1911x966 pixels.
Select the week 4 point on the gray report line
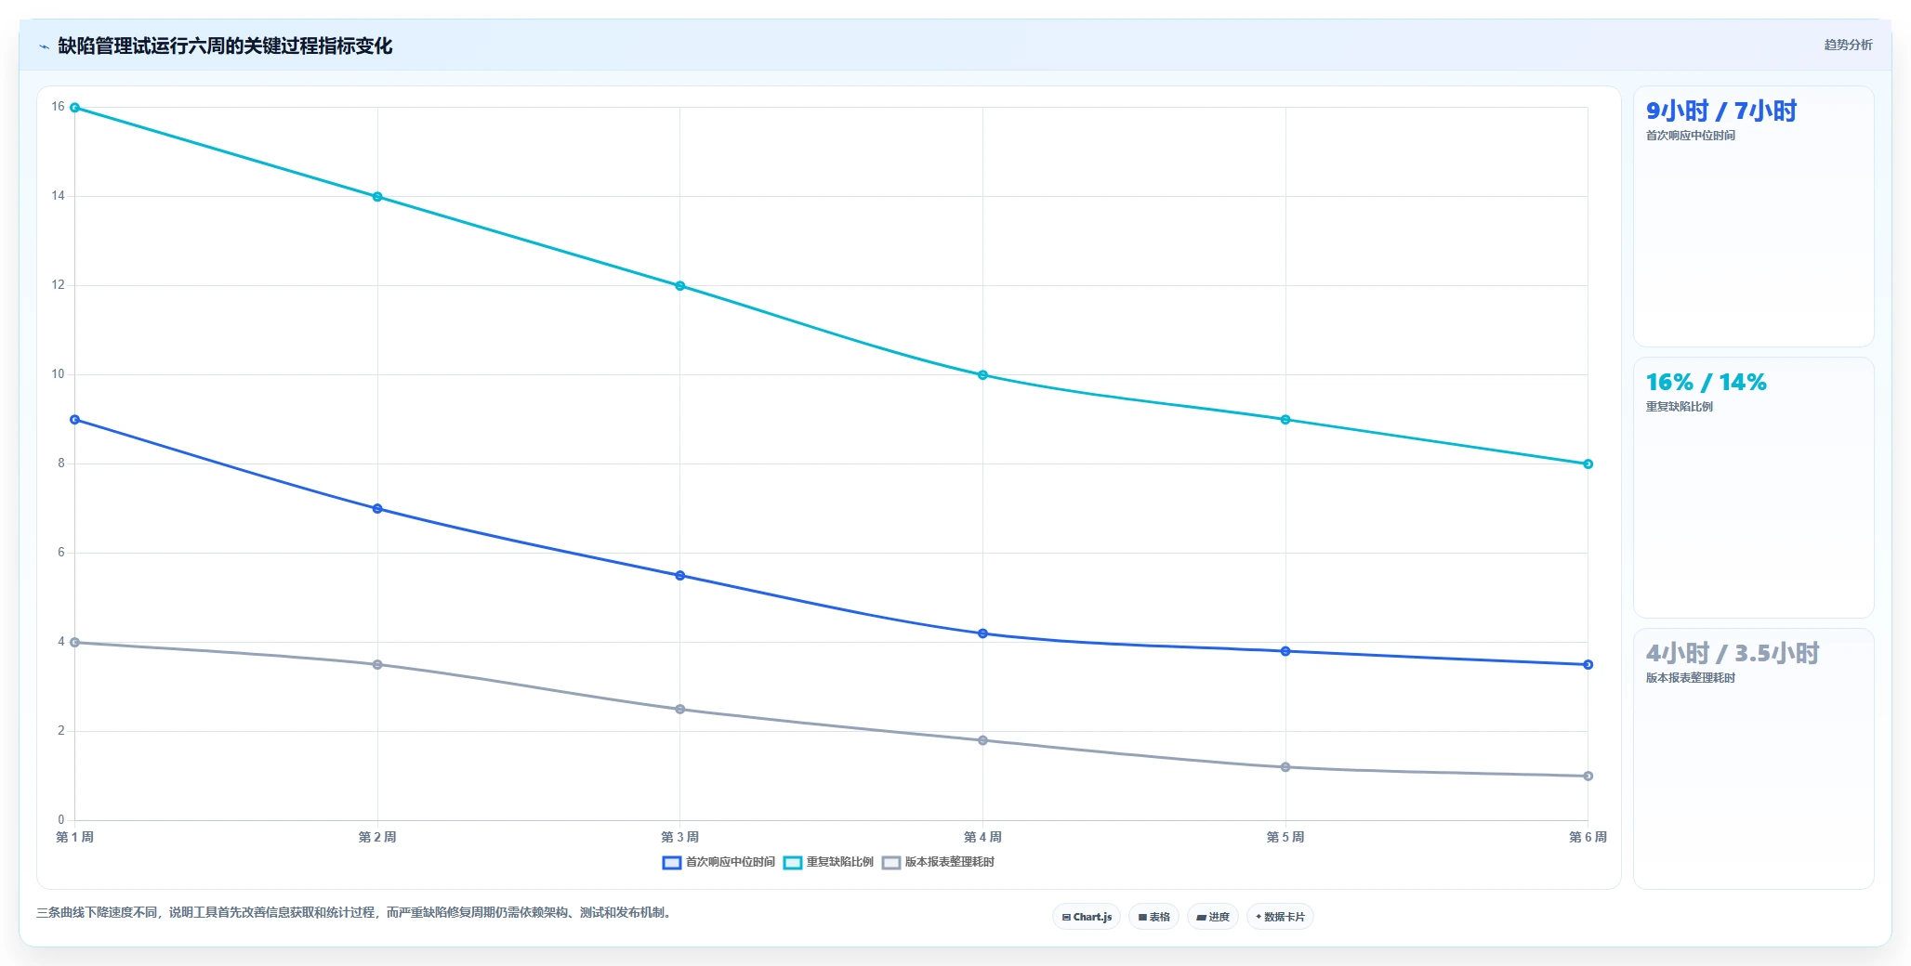pyautogui.click(x=982, y=740)
